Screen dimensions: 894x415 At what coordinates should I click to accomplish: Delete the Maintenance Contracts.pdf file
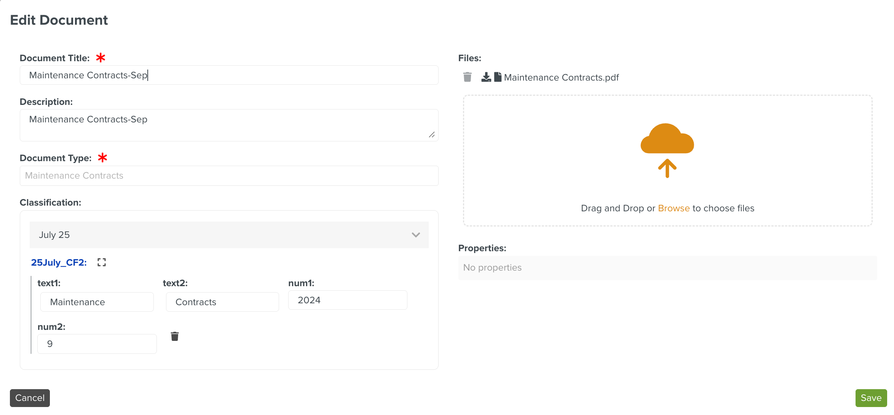467,77
